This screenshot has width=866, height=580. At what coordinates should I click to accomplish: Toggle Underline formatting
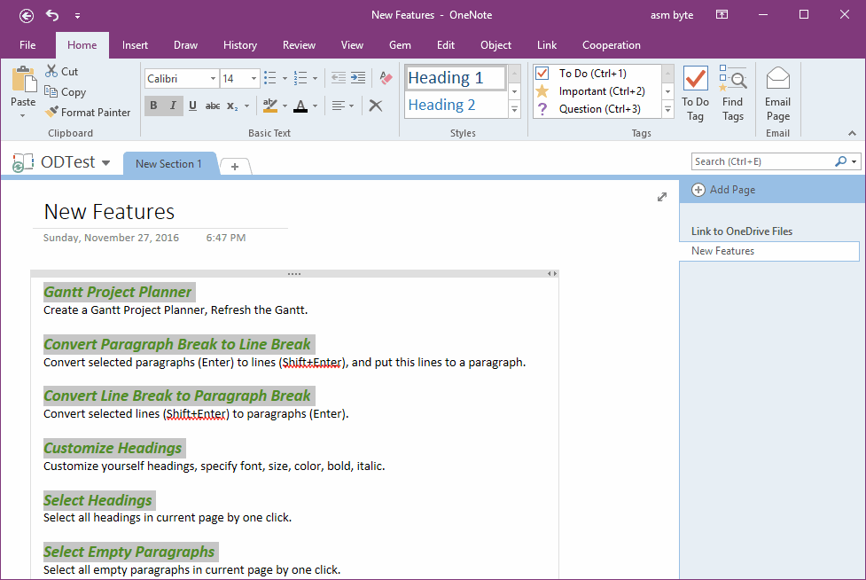(x=192, y=106)
